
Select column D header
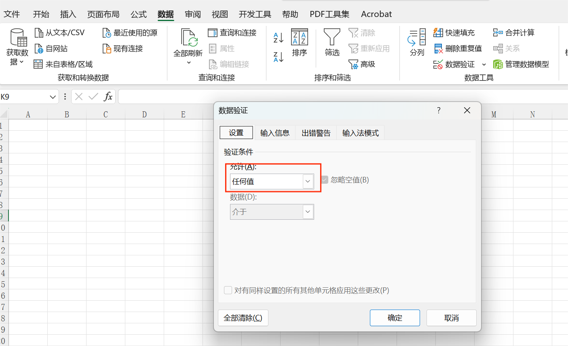click(x=144, y=115)
